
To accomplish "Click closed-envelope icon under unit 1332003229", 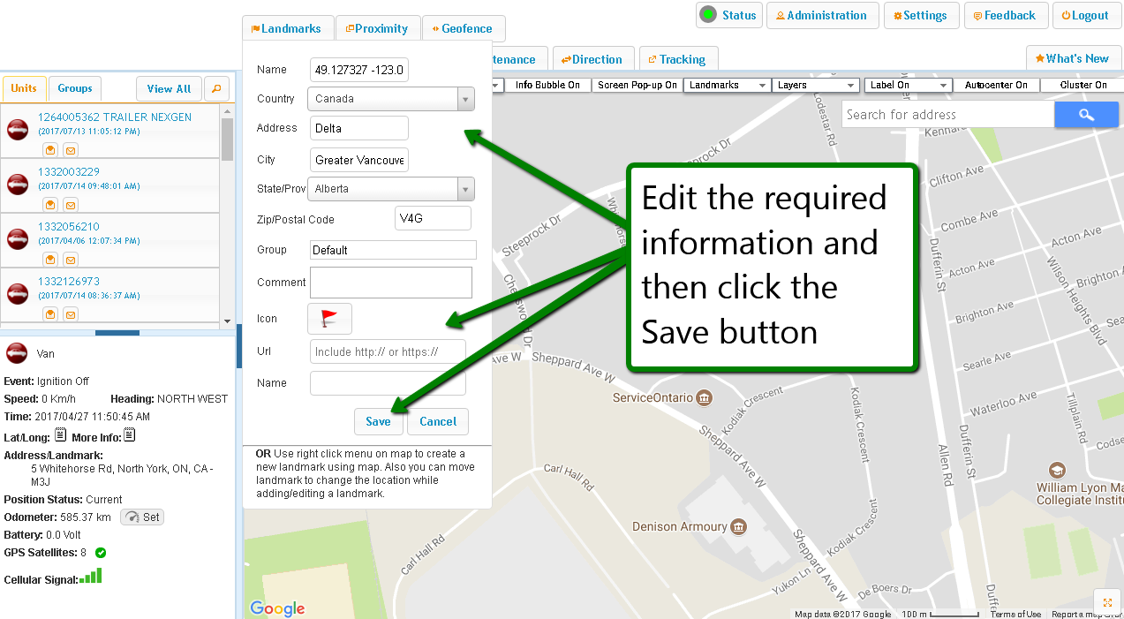I will coord(71,205).
